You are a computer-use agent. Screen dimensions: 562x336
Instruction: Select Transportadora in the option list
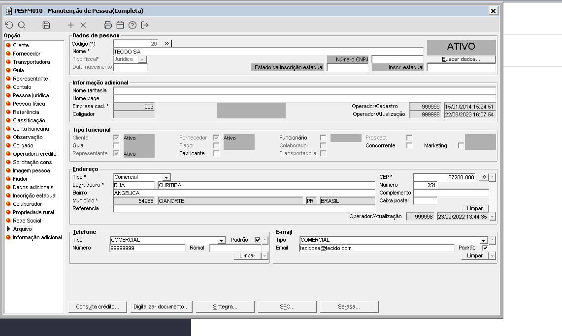tap(31, 62)
